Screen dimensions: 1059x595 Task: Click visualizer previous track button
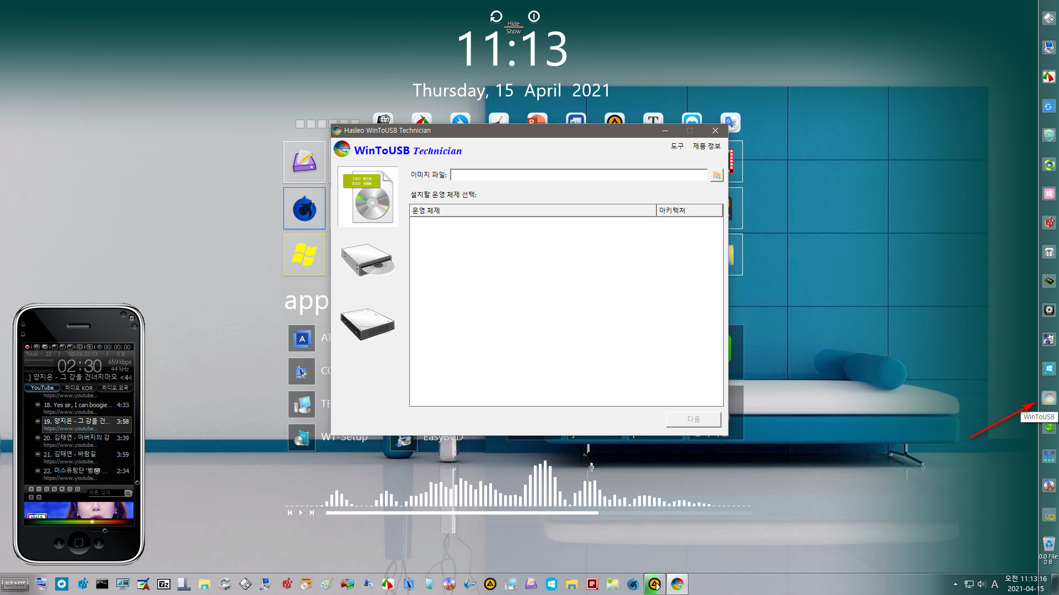click(290, 513)
